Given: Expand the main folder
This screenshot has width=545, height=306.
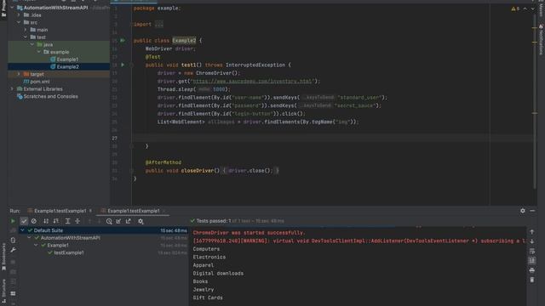Looking at the screenshot, I should [26, 30].
